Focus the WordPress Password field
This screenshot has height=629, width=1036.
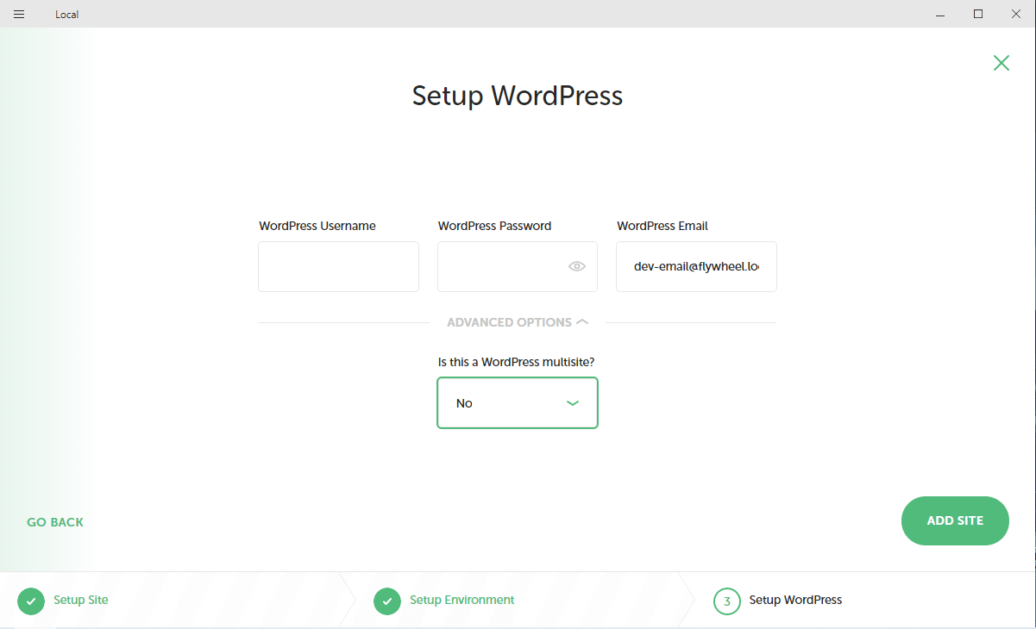tap(500, 266)
